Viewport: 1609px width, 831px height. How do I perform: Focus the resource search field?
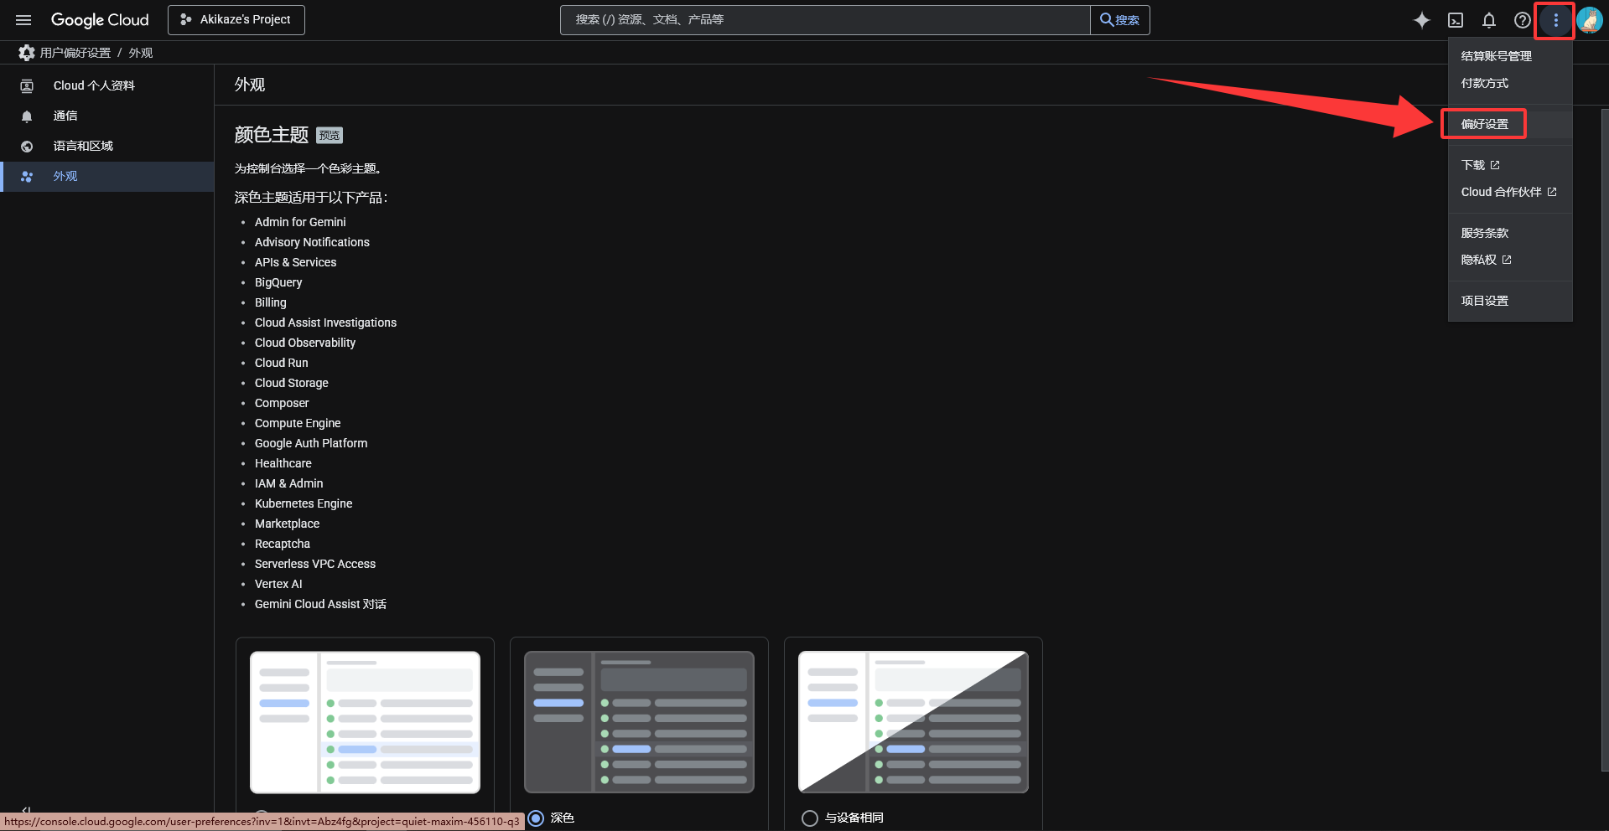pyautogui.click(x=825, y=20)
